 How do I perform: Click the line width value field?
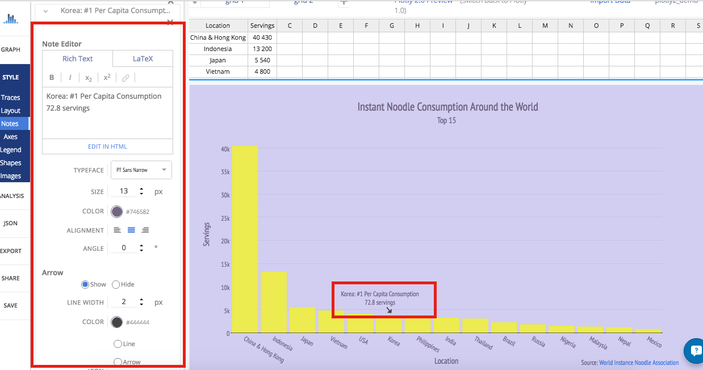click(x=124, y=302)
